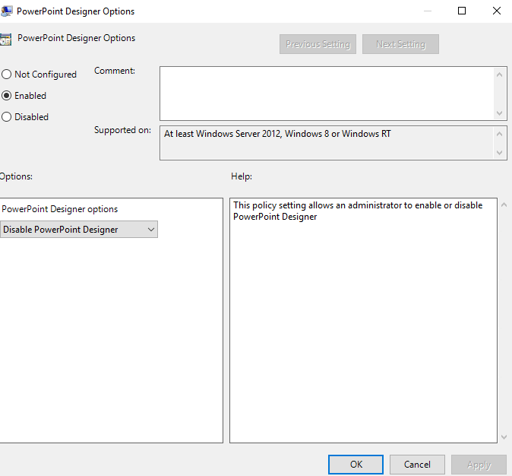The height and width of the screenshot is (476, 512).
Task: Click the Help pane scroll down arrow
Action: tap(504, 437)
